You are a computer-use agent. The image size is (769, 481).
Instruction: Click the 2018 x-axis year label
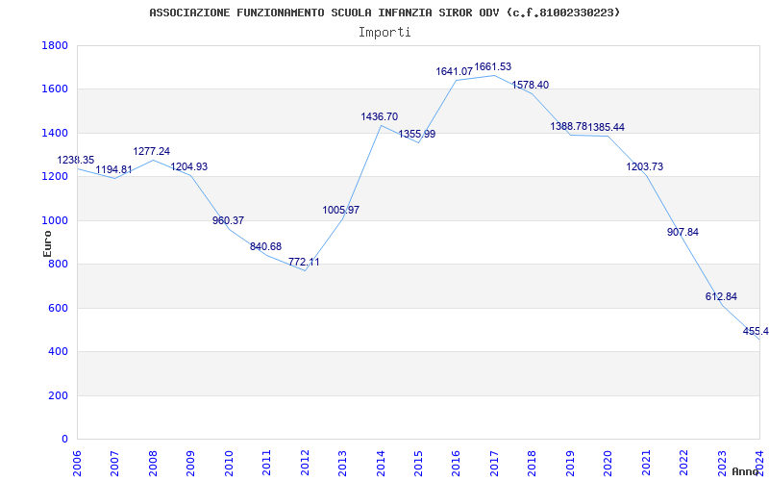[532, 464]
